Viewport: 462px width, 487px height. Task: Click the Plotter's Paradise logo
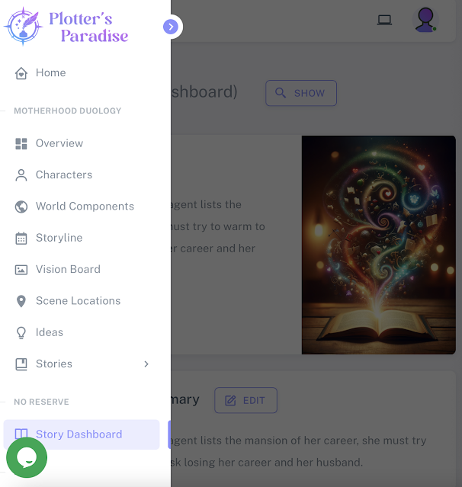66,27
